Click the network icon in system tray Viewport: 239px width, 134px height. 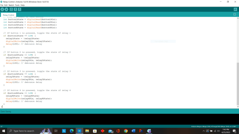215,131
